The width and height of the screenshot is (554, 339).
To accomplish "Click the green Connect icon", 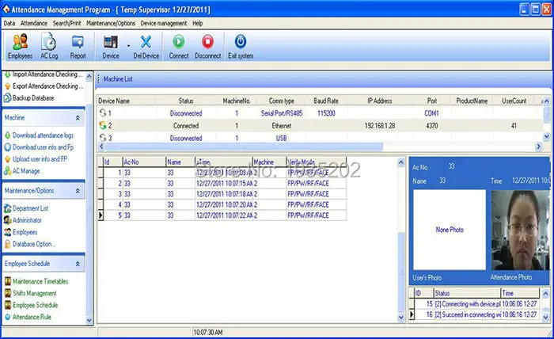I will [179, 42].
